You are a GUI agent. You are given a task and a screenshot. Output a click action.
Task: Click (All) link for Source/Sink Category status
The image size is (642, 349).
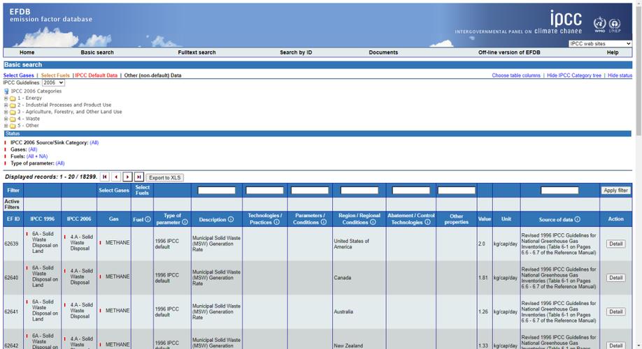click(x=94, y=142)
